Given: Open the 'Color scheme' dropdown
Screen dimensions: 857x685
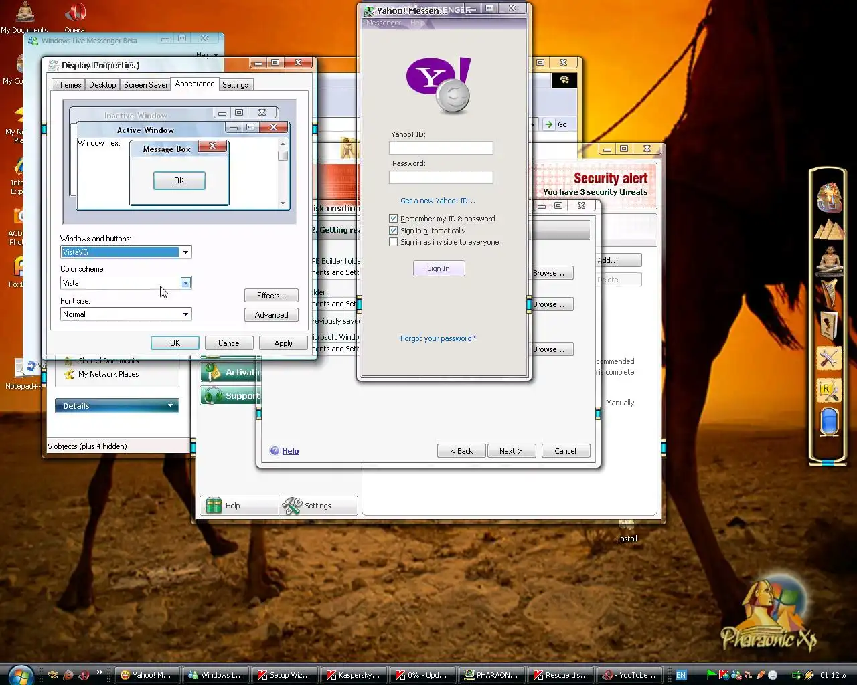Looking at the screenshot, I should [186, 283].
